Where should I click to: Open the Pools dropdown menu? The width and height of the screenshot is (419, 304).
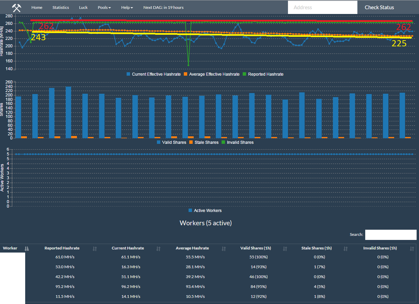pyautogui.click(x=104, y=7)
